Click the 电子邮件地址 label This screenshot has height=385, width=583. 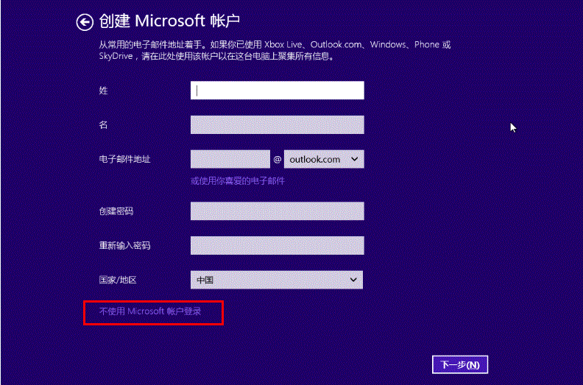pyautogui.click(x=124, y=160)
